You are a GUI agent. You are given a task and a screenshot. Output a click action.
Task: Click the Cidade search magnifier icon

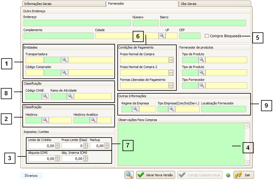(x=162, y=36)
